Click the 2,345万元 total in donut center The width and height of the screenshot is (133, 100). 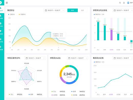click(69, 74)
